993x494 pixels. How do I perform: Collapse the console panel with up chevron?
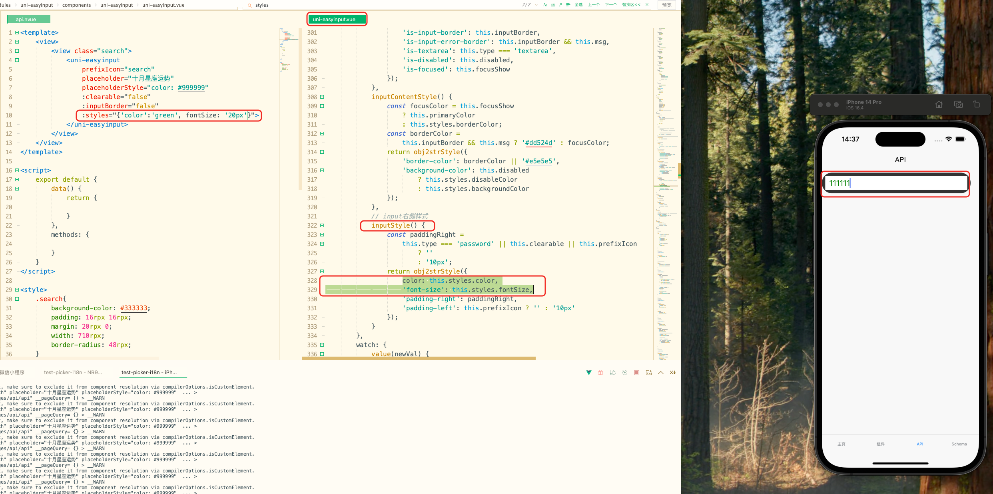[x=661, y=373]
